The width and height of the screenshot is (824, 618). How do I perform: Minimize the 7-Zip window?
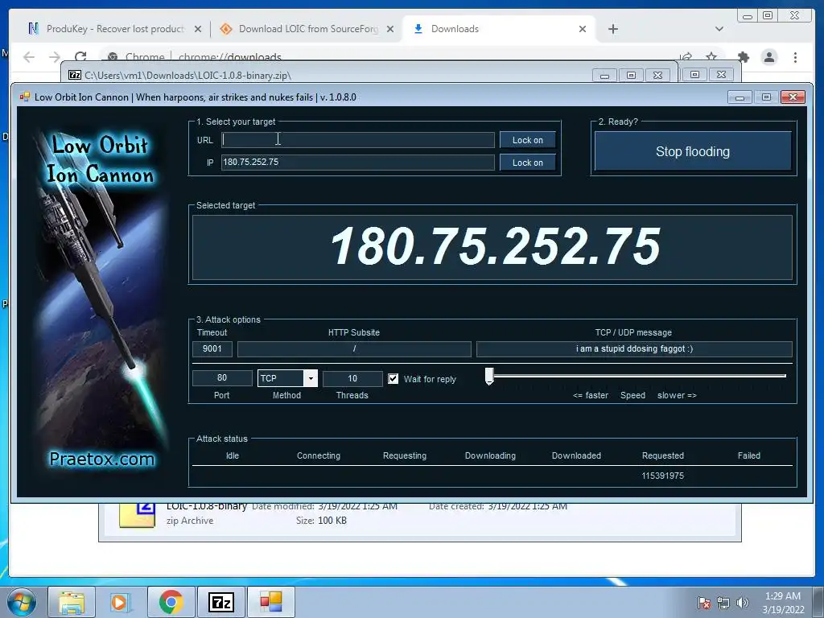(604, 75)
